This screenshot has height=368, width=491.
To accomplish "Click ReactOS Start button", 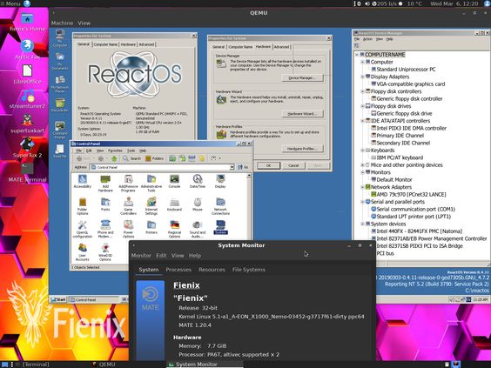I will [x=58, y=299].
